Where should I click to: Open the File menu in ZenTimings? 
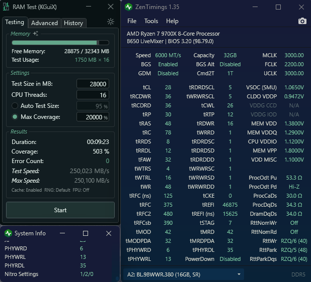tap(132, 21)
